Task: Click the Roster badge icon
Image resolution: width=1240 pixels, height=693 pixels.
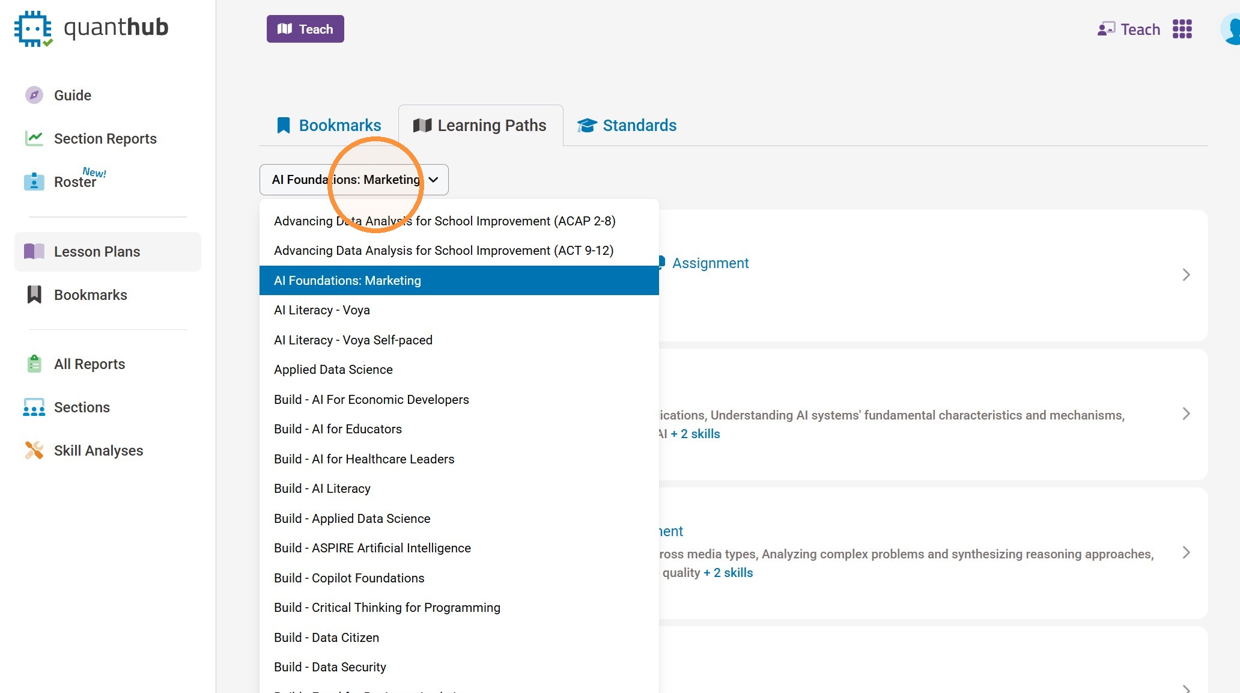Action: (34, 181)
